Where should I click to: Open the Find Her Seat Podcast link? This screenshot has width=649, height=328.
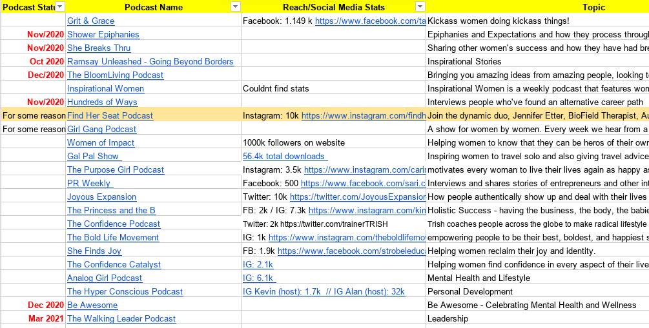coord(110,115)
